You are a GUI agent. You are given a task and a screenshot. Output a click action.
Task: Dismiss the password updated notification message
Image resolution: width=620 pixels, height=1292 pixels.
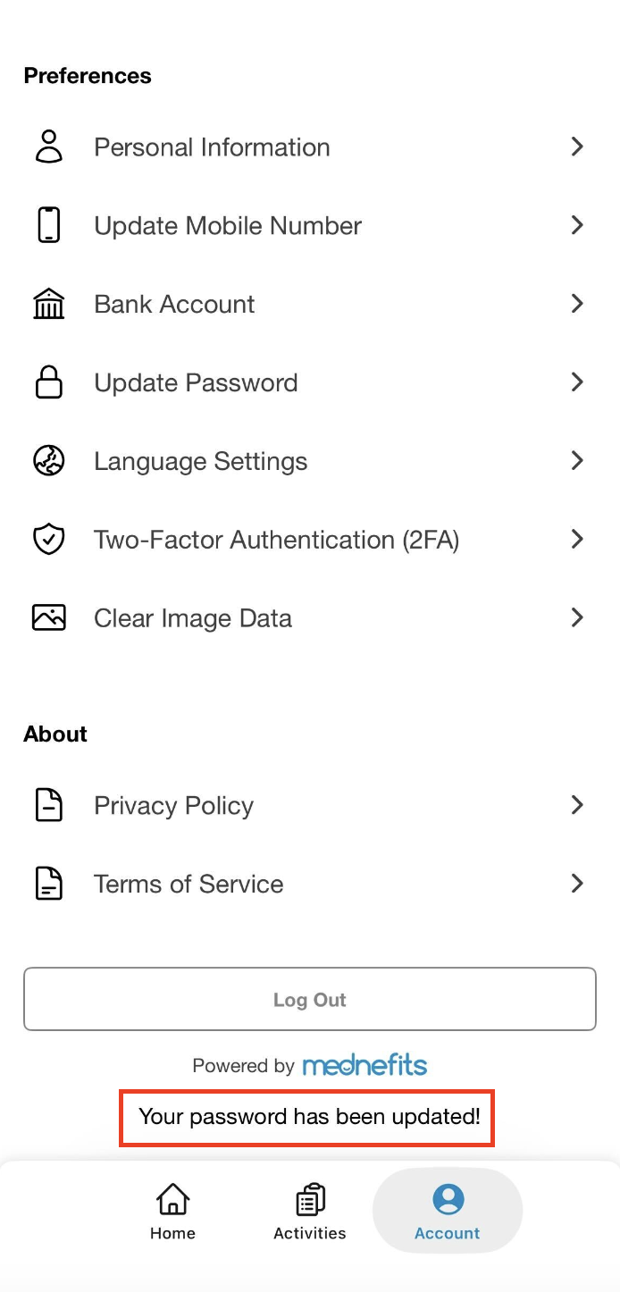tap(309, 1117)
